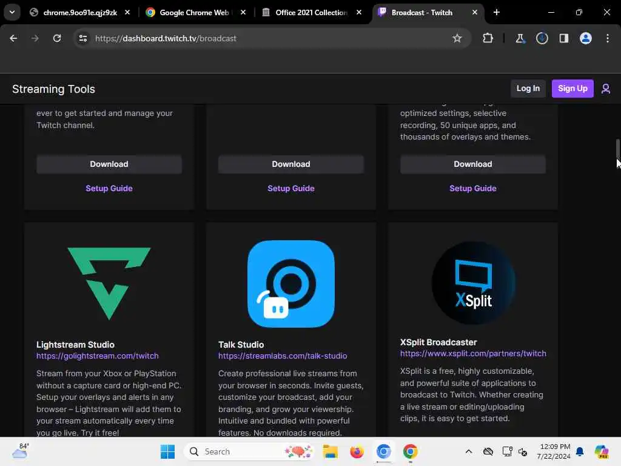Image resolution: width=621 pixels, height=466 pixels.
Task: Click the browser forward arrow
Action: [x=35, y=38]
